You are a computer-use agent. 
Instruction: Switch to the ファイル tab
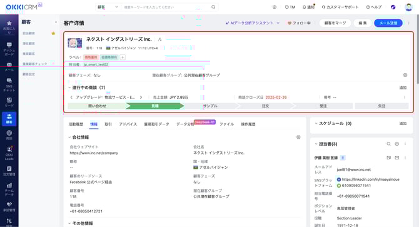pyautogui.click(x=226, y=124)
